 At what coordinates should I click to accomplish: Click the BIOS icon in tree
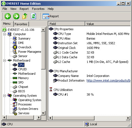click(15, 91)
